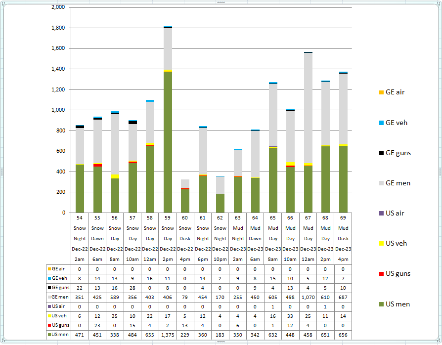The image size is (442, 345).
Task: Click the 'US men' row header in data table
Action: [59, 335]
